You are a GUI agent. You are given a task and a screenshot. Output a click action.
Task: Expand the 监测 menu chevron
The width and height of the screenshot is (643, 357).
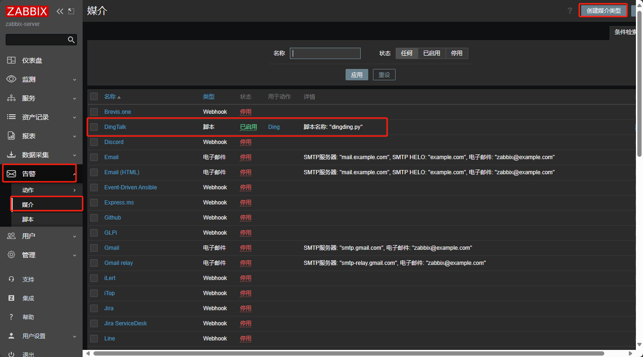[75, 80]
